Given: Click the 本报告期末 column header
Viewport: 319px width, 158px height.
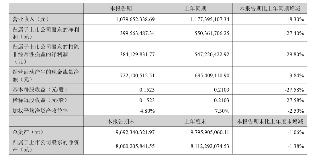Looking at the screenshot, I should click(121, 121).
